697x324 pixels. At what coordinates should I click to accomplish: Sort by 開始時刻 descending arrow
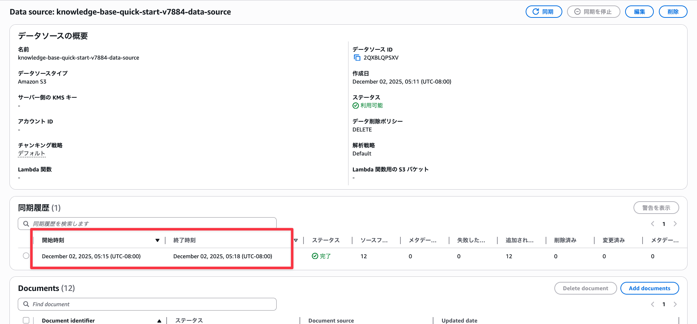tap(157, 240)
